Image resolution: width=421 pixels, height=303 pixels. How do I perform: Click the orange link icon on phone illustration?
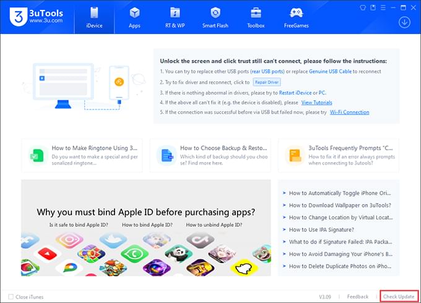click(x=119, y=82)
